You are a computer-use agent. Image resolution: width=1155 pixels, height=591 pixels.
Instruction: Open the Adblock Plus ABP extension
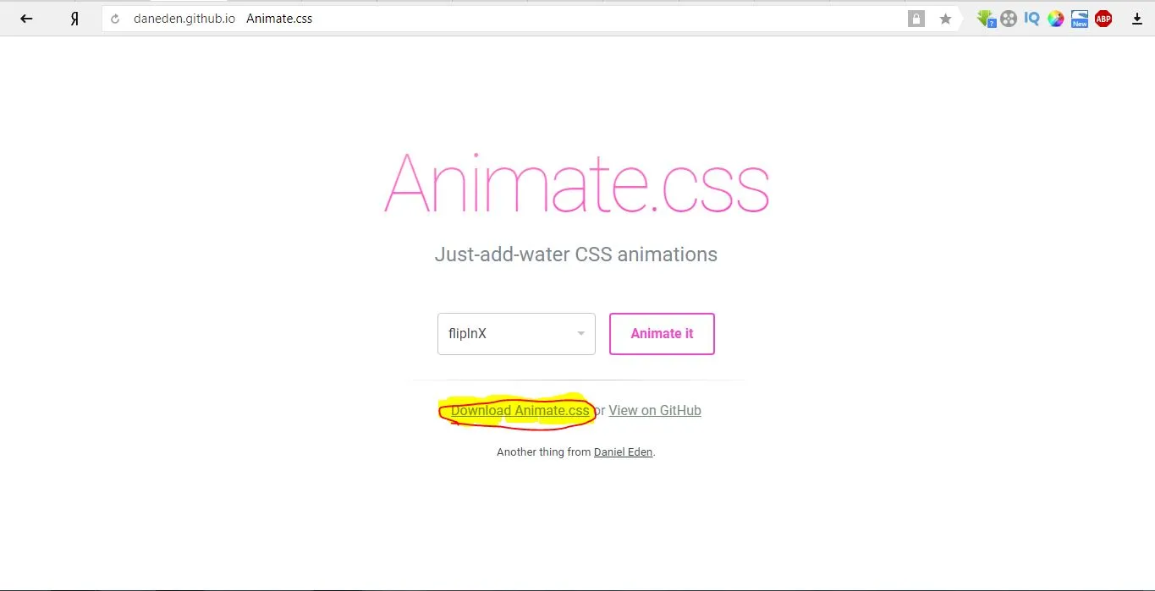1103,19
